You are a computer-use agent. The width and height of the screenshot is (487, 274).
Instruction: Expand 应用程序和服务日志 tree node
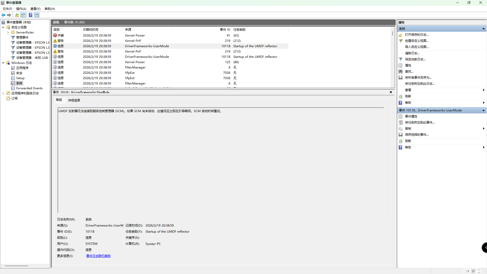click(x=3, y=93)
